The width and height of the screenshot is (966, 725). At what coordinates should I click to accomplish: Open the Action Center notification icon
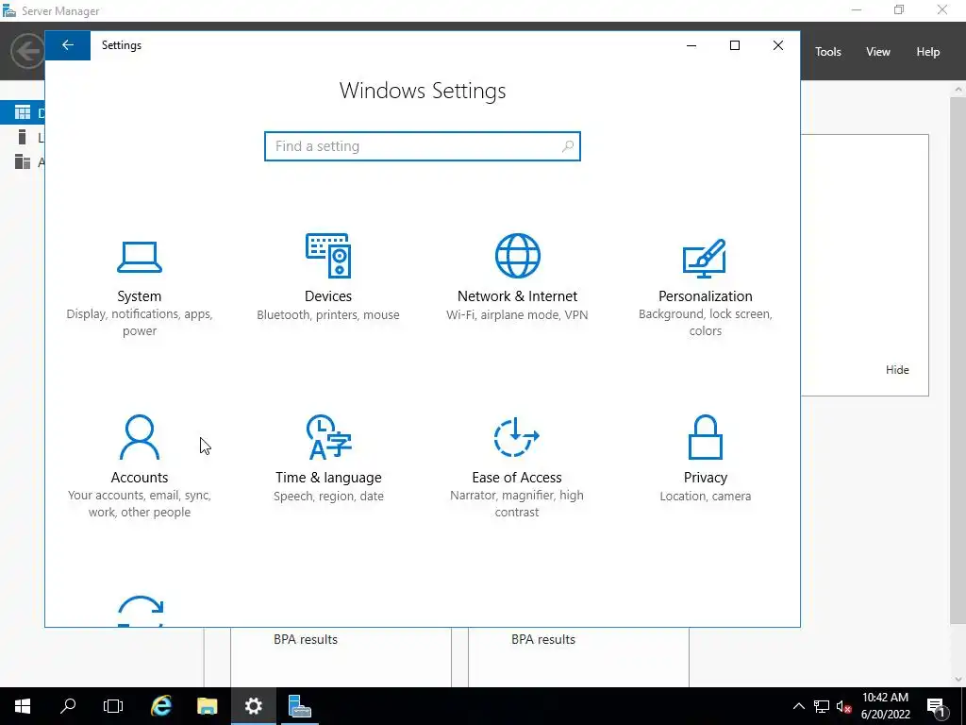click(x=937, y=706)
